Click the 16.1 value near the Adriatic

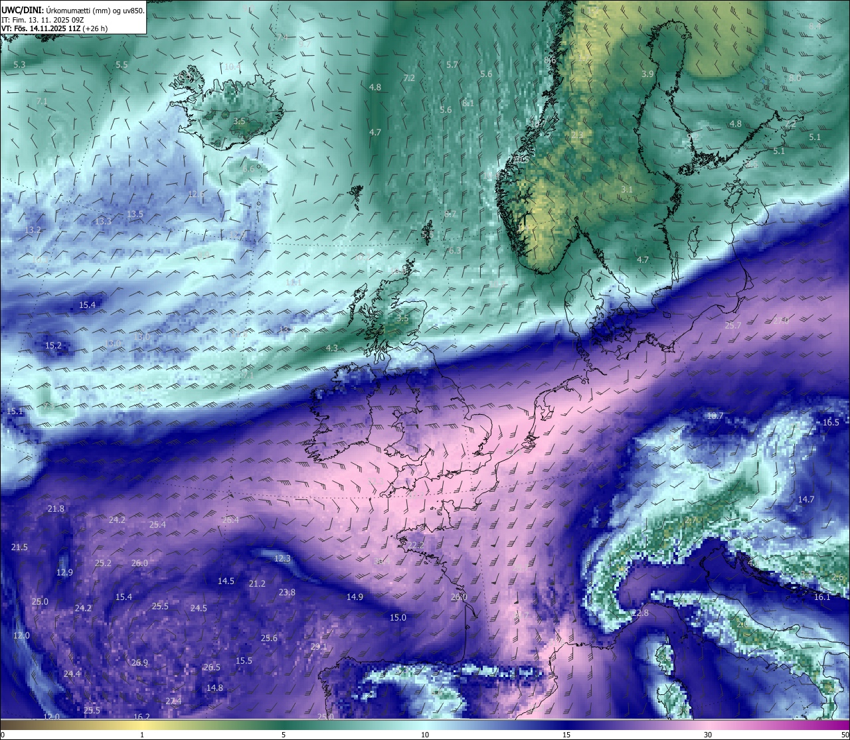click(822, 597)
